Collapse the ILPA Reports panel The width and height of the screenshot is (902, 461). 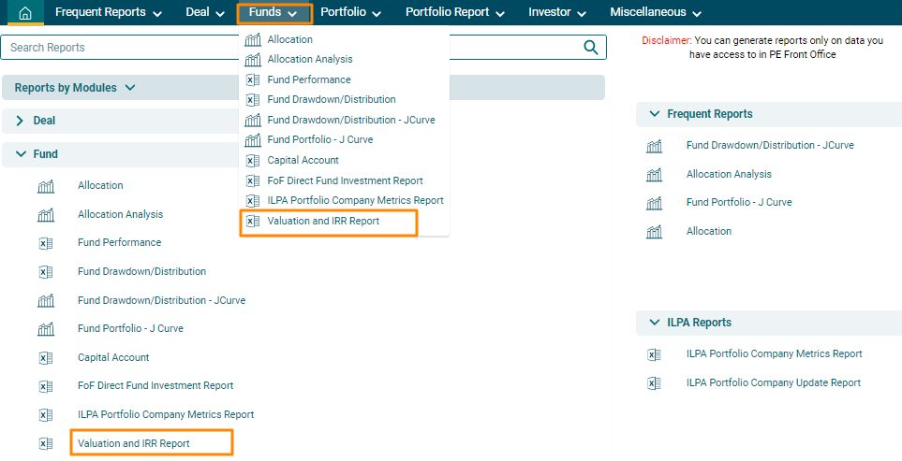pos(653,323)
